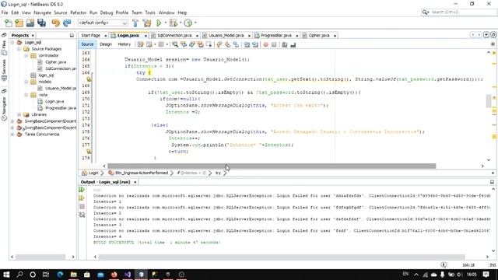Close the Output Login_sql run tab
This screenshot has width=498, height=280.
point(135,182)
